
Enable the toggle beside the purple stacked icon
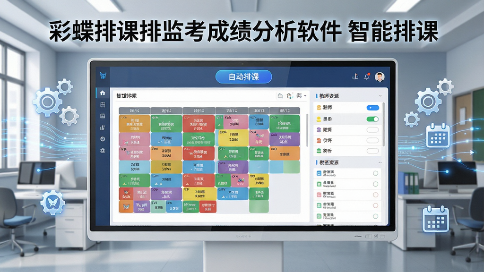click(372, 130)
